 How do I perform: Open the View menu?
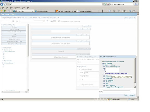pyautogui.click(x=11, y=8)
